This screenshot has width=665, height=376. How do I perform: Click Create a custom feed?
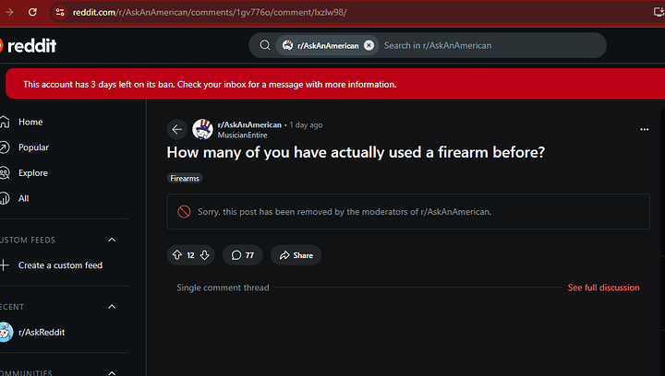60,265
